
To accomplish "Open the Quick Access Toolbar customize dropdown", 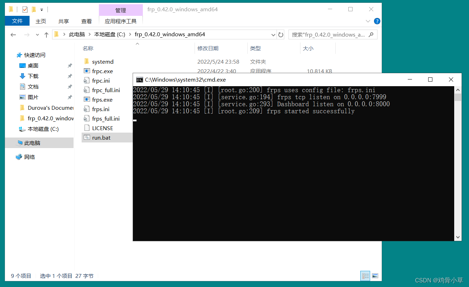I will click(42, 9).
